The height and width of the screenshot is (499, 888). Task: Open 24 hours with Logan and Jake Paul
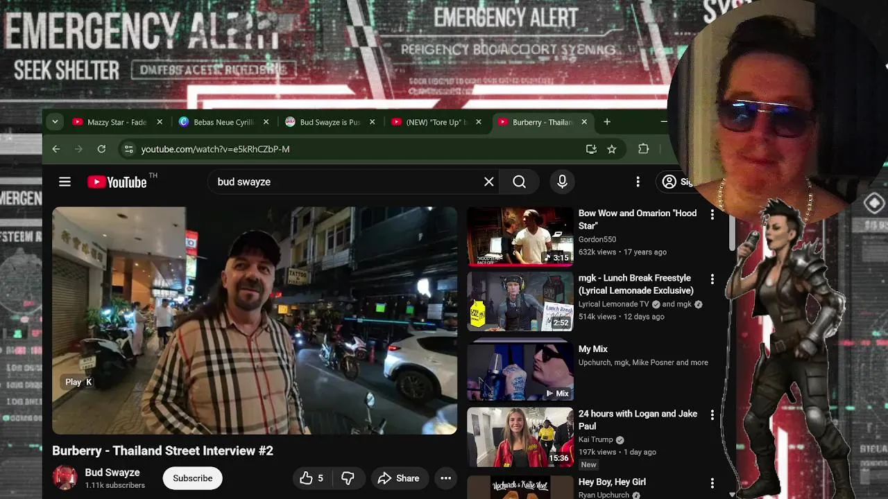[x=638, y=420]
